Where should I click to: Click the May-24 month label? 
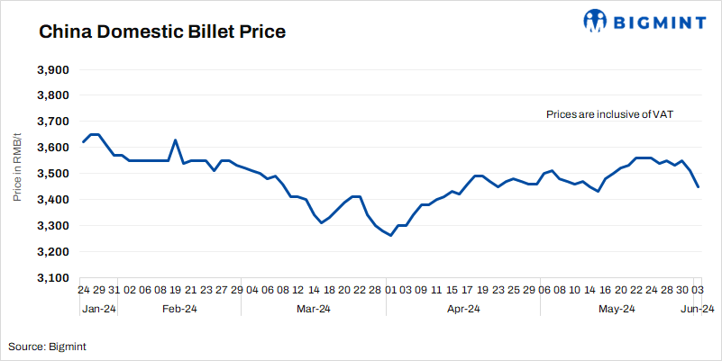pos(617,309)
